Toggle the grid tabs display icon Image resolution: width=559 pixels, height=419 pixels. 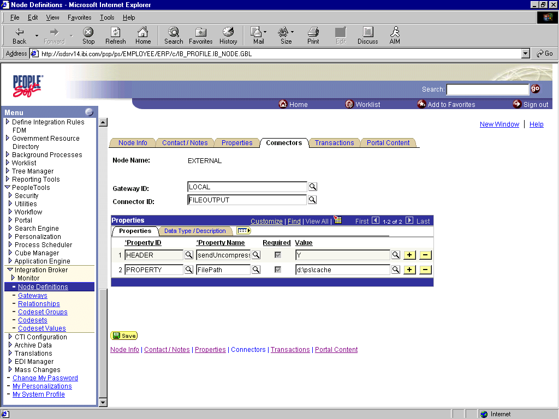click(x=243, y=230)
